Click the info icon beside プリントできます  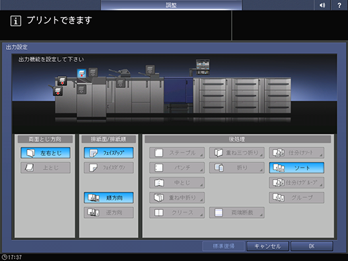pyautogui.click(x=15, y=21)
